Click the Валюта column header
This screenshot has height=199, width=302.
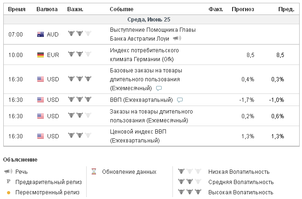pos(47,9)
